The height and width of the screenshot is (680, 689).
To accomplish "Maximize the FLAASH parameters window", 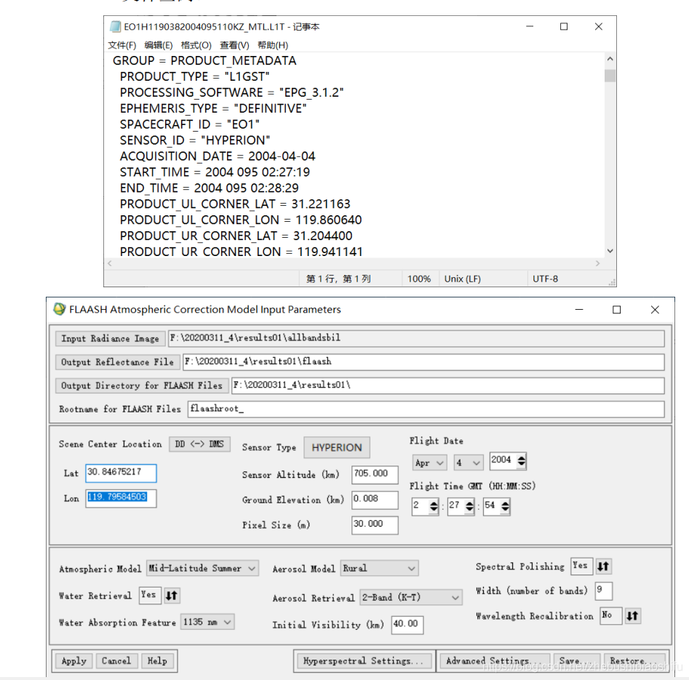I will point(616,310).
